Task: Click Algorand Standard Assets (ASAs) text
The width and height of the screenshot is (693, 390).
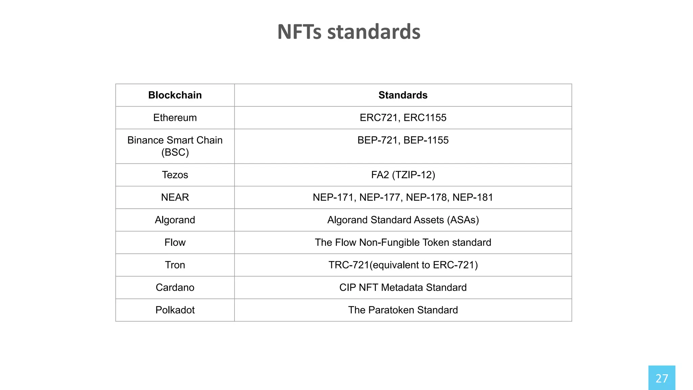Action: coord(403,220)
